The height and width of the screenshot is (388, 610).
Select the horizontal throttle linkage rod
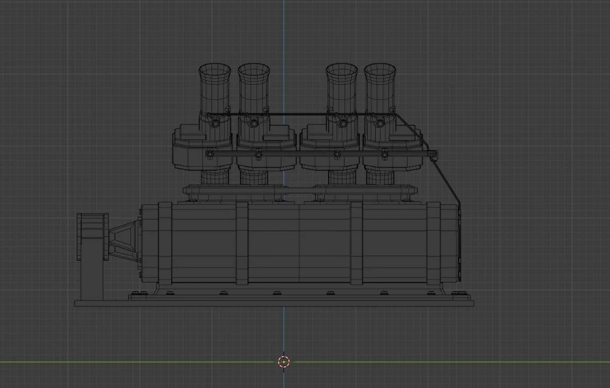pyautogui.click(x=321, y=154)
